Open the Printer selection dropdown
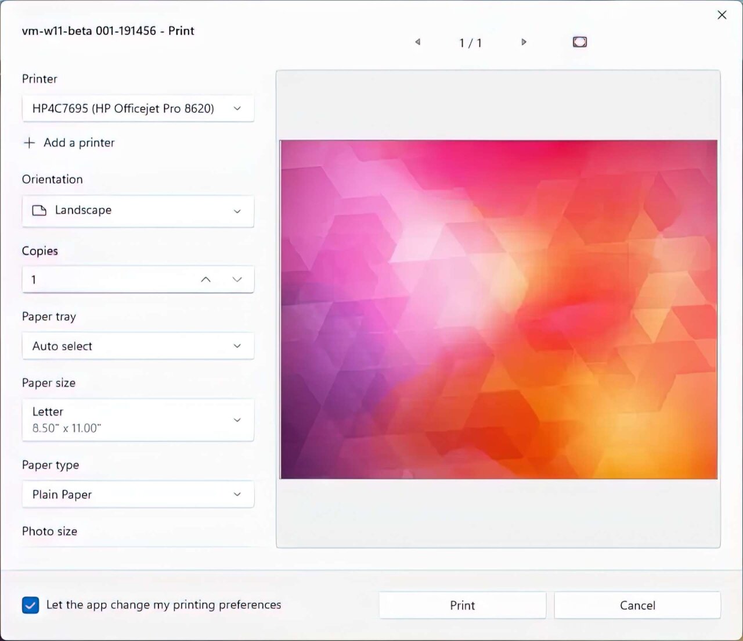The image size is (743, 641). tap(138, 109)
